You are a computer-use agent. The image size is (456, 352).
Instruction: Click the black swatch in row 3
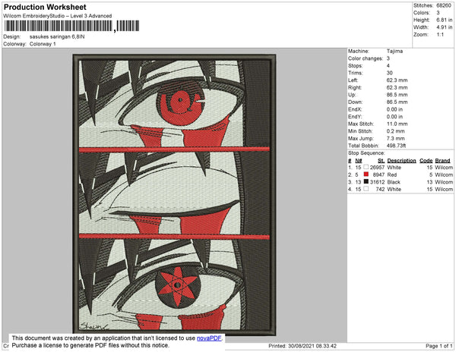point(366,181)
